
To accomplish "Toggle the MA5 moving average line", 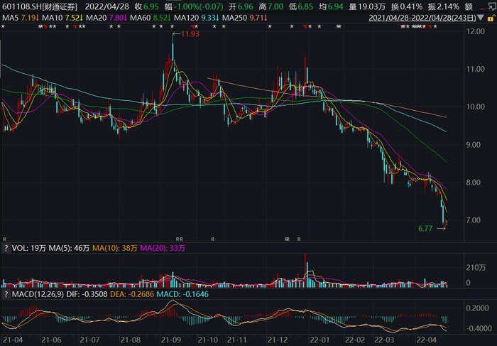I will click(x=17, y=16).
